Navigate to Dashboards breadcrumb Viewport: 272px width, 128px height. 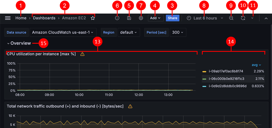tap(44, 18)
